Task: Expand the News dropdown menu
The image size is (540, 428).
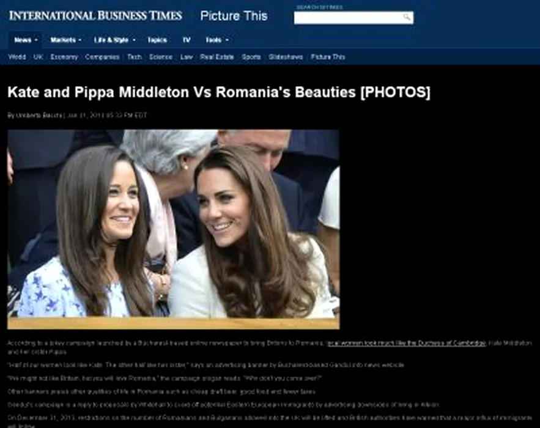Action: point(26,40)
